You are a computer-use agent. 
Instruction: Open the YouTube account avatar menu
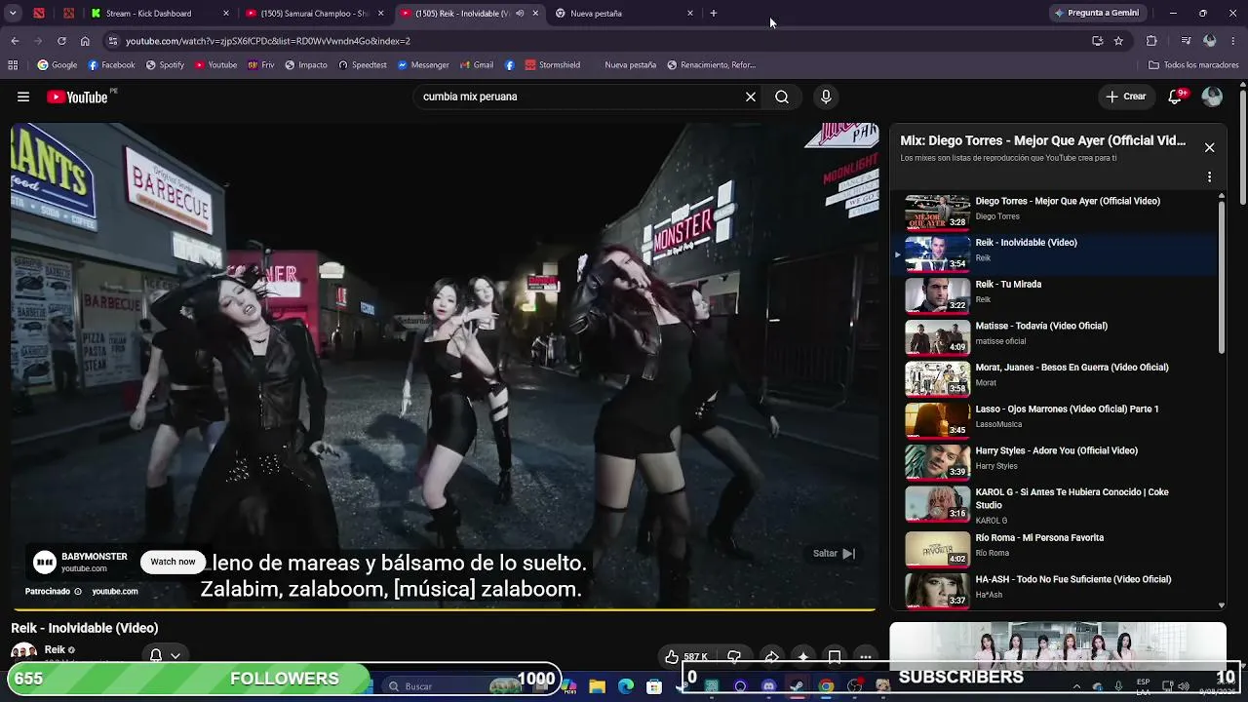pyautogui.click(x=1212, y=97)
